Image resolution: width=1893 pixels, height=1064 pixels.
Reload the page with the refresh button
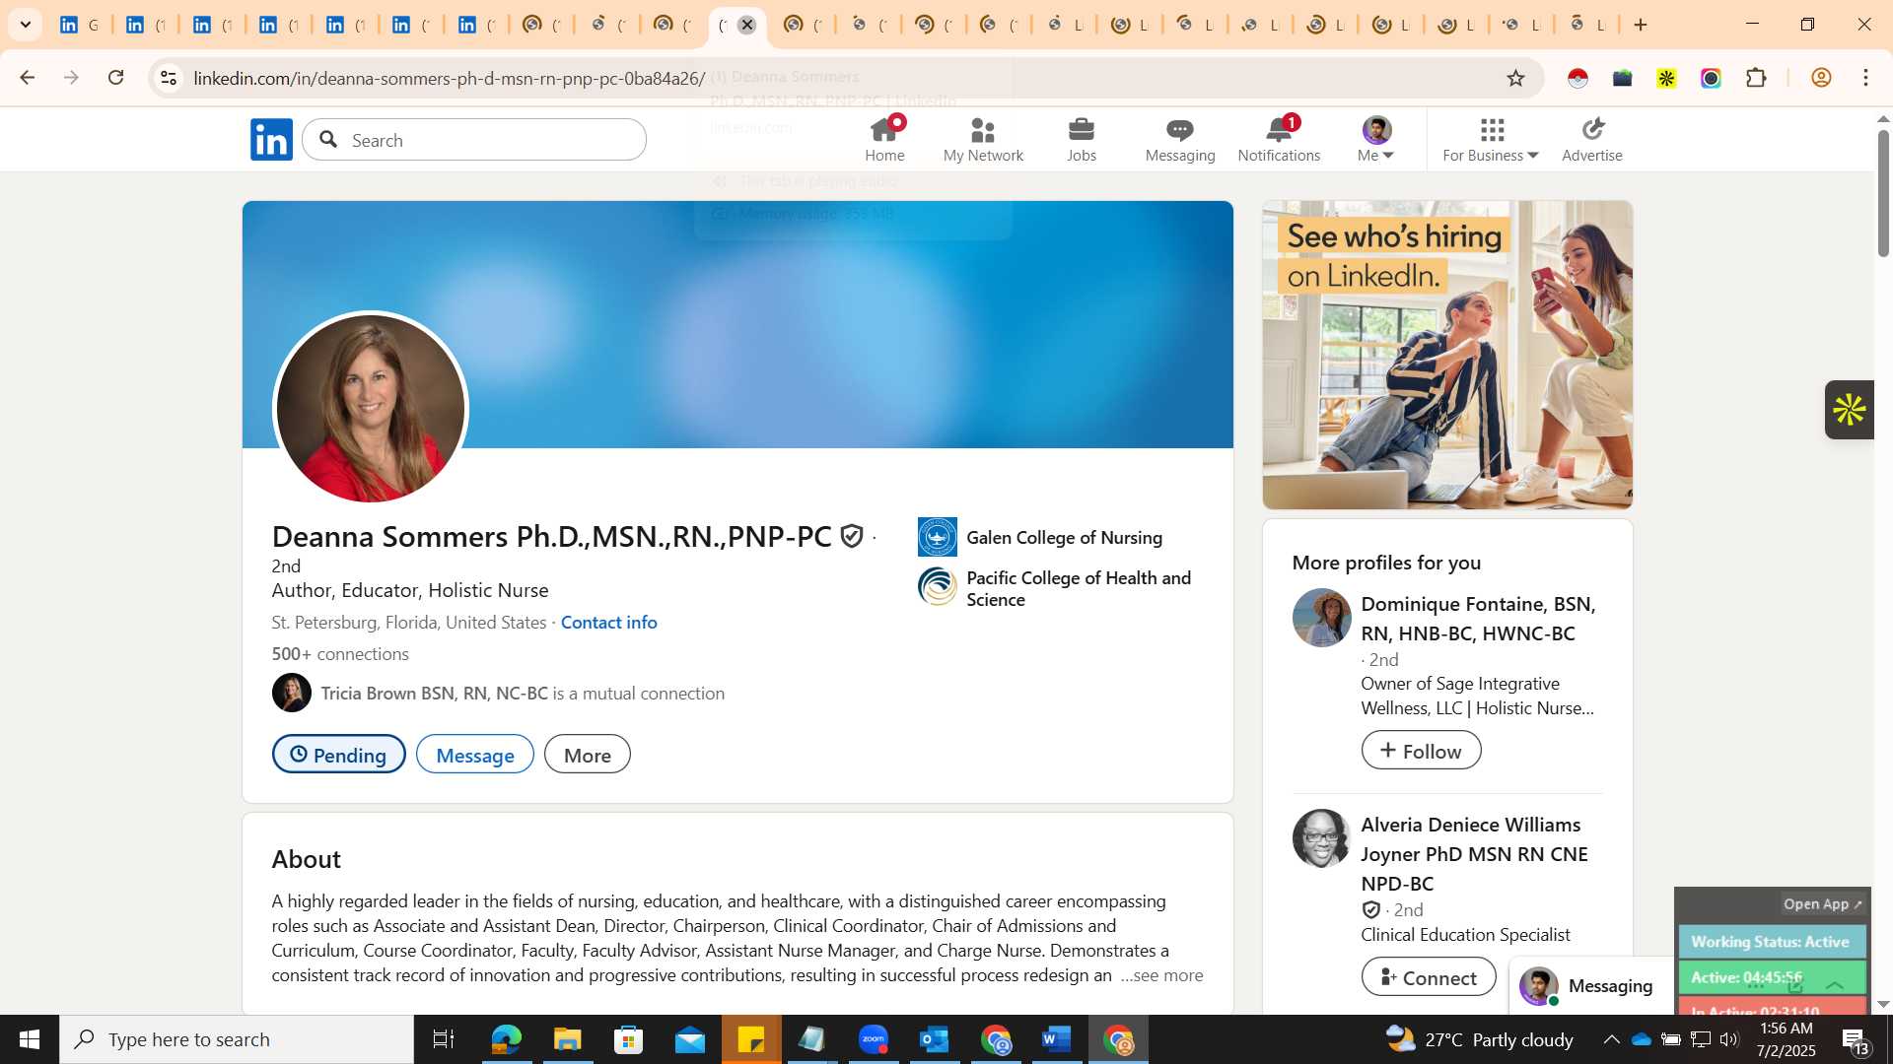(x=116, y=78)
